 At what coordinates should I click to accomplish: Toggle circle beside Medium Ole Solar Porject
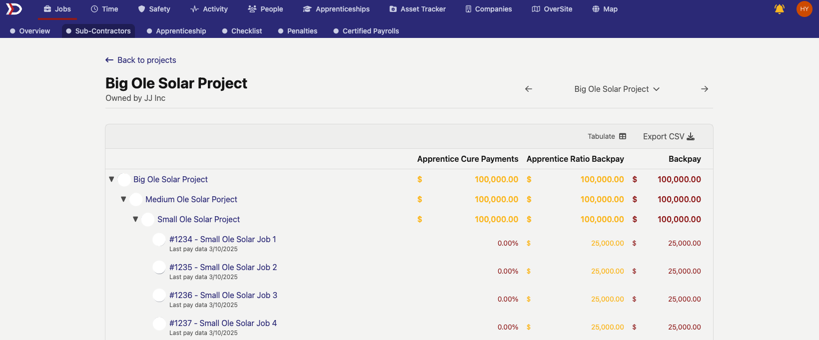tap(135, 200)
